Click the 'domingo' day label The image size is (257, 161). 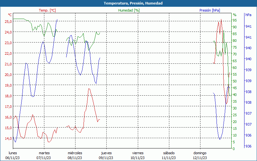point(200,153)
